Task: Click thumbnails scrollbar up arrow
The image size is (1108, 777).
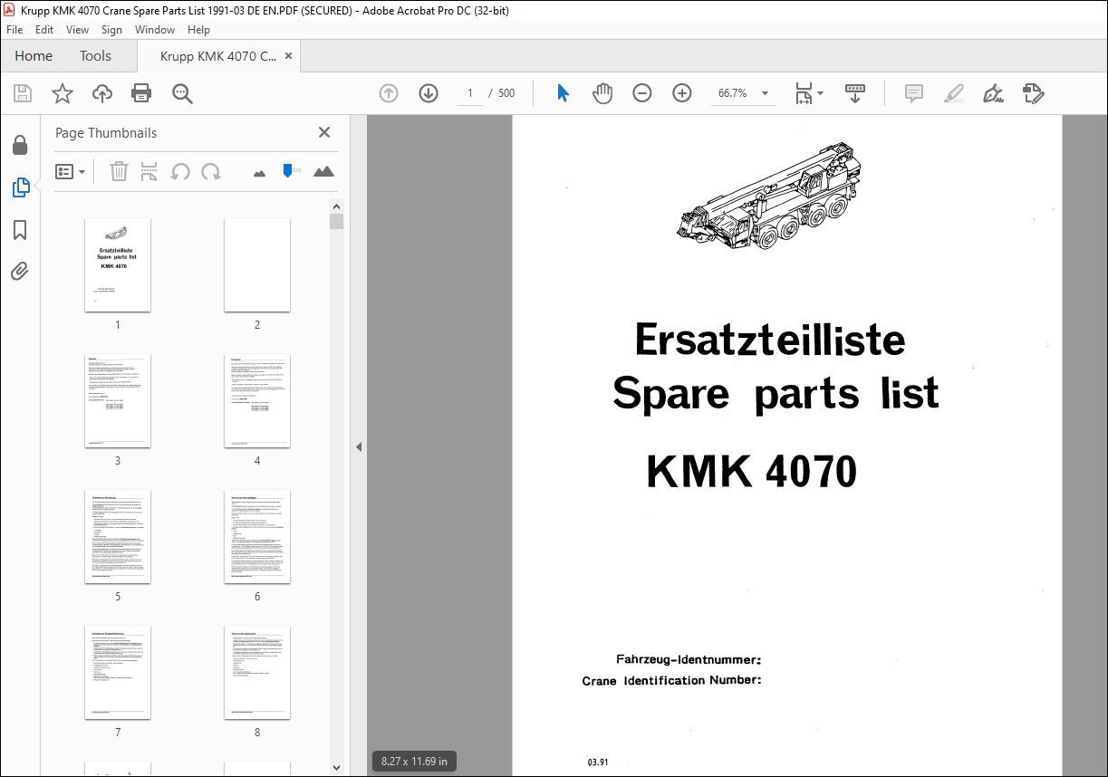Action: tap(336, 206)
